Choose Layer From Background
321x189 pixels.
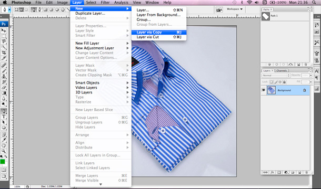coord(159,15)
